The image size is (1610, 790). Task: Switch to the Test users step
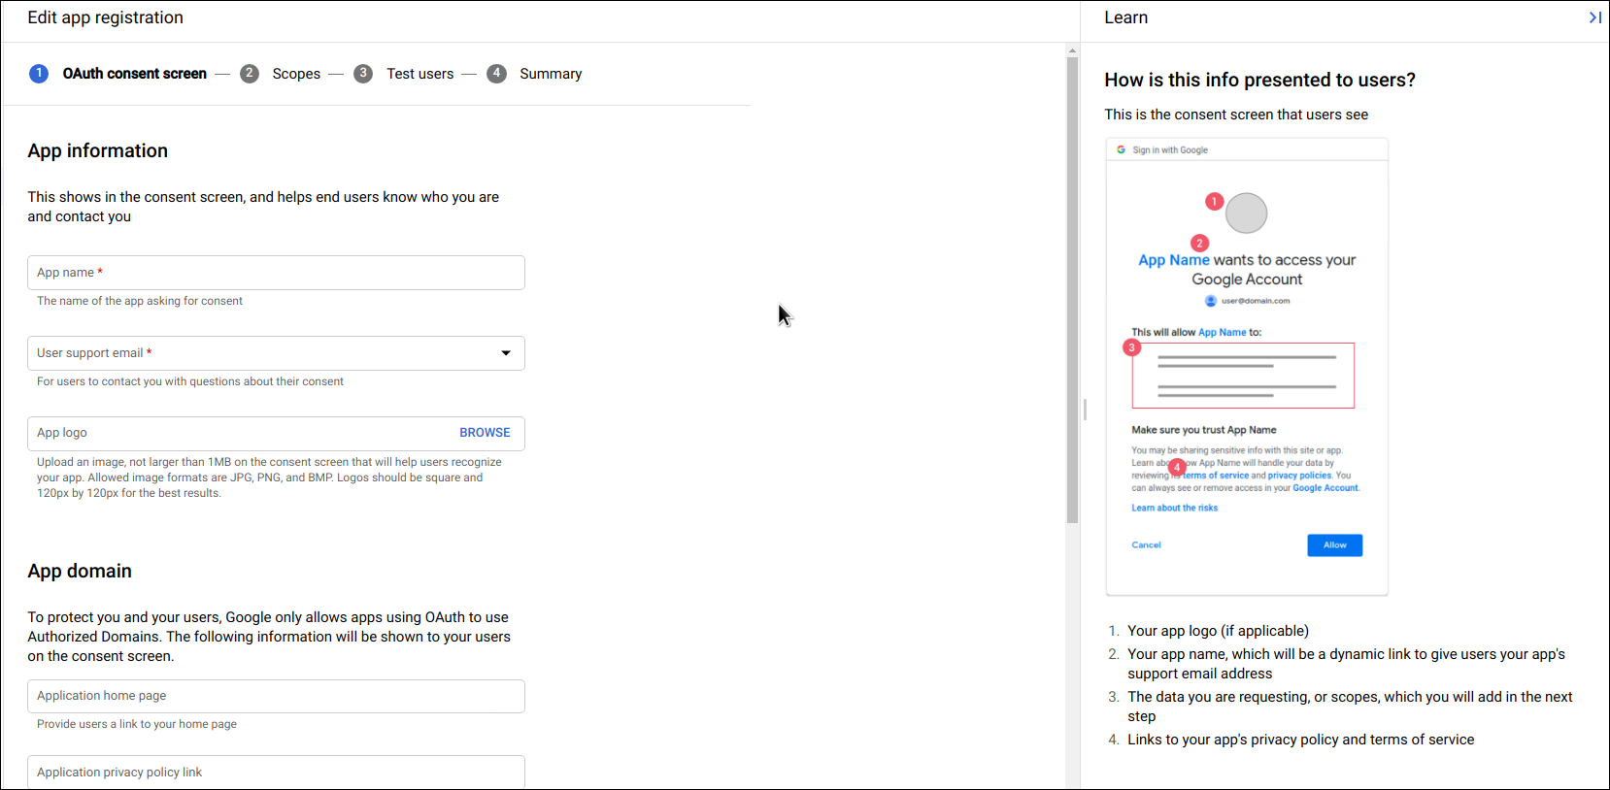(419, 74)
